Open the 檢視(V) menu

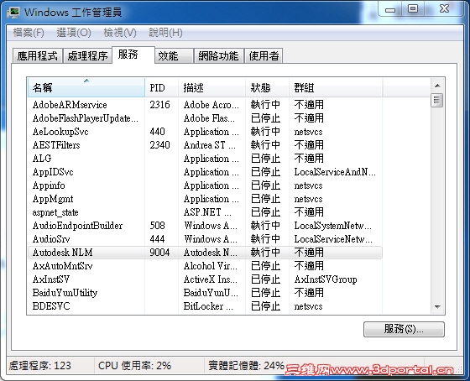[120, 33]
